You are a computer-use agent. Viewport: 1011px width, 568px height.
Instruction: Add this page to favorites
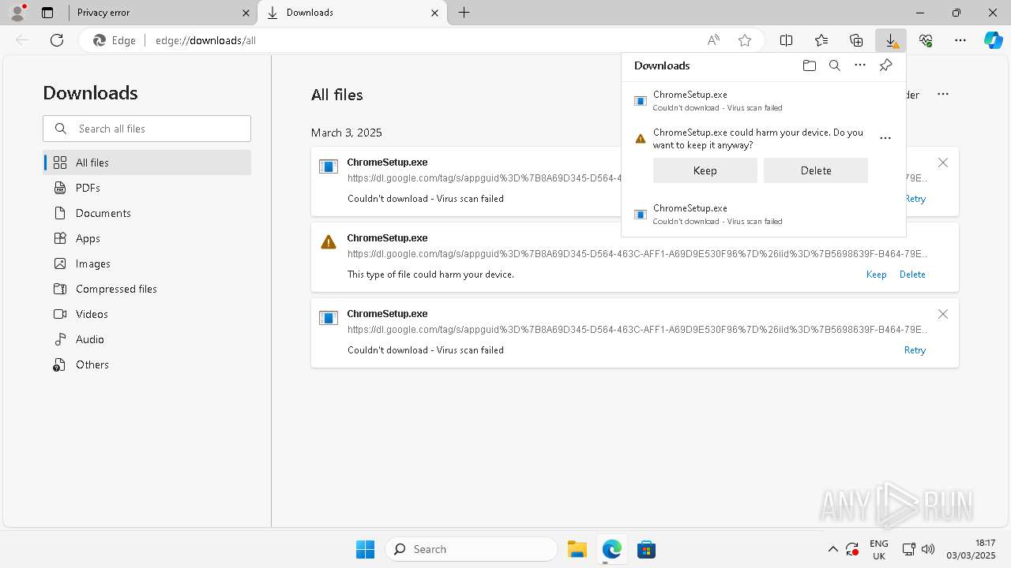(745, 40)
